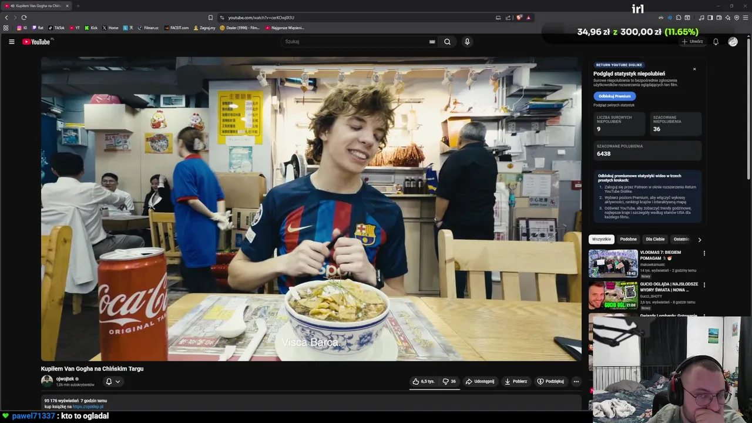Click the Odblokuj Premium button
Screen dimensions: 752x423
tap(615, 96)
